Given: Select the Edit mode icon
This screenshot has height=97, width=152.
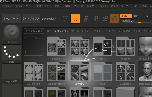Looking at the screenshot, I should tap(65, 19).
